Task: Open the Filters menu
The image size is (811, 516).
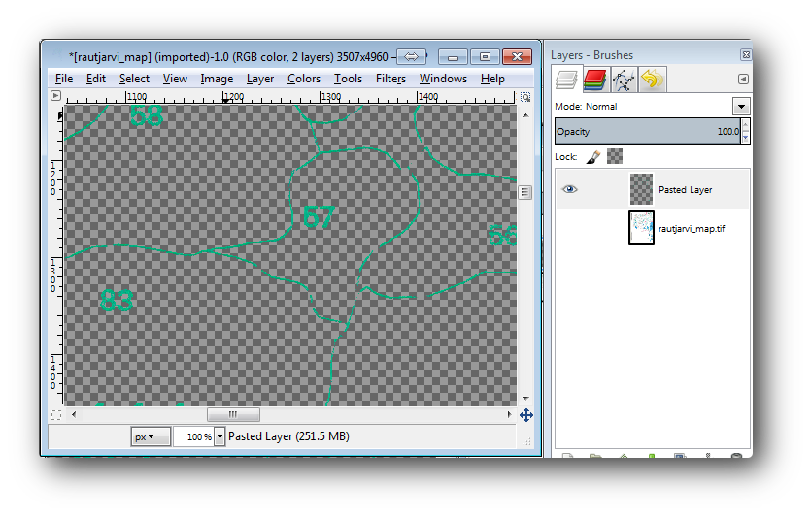Action: point(390,79)
